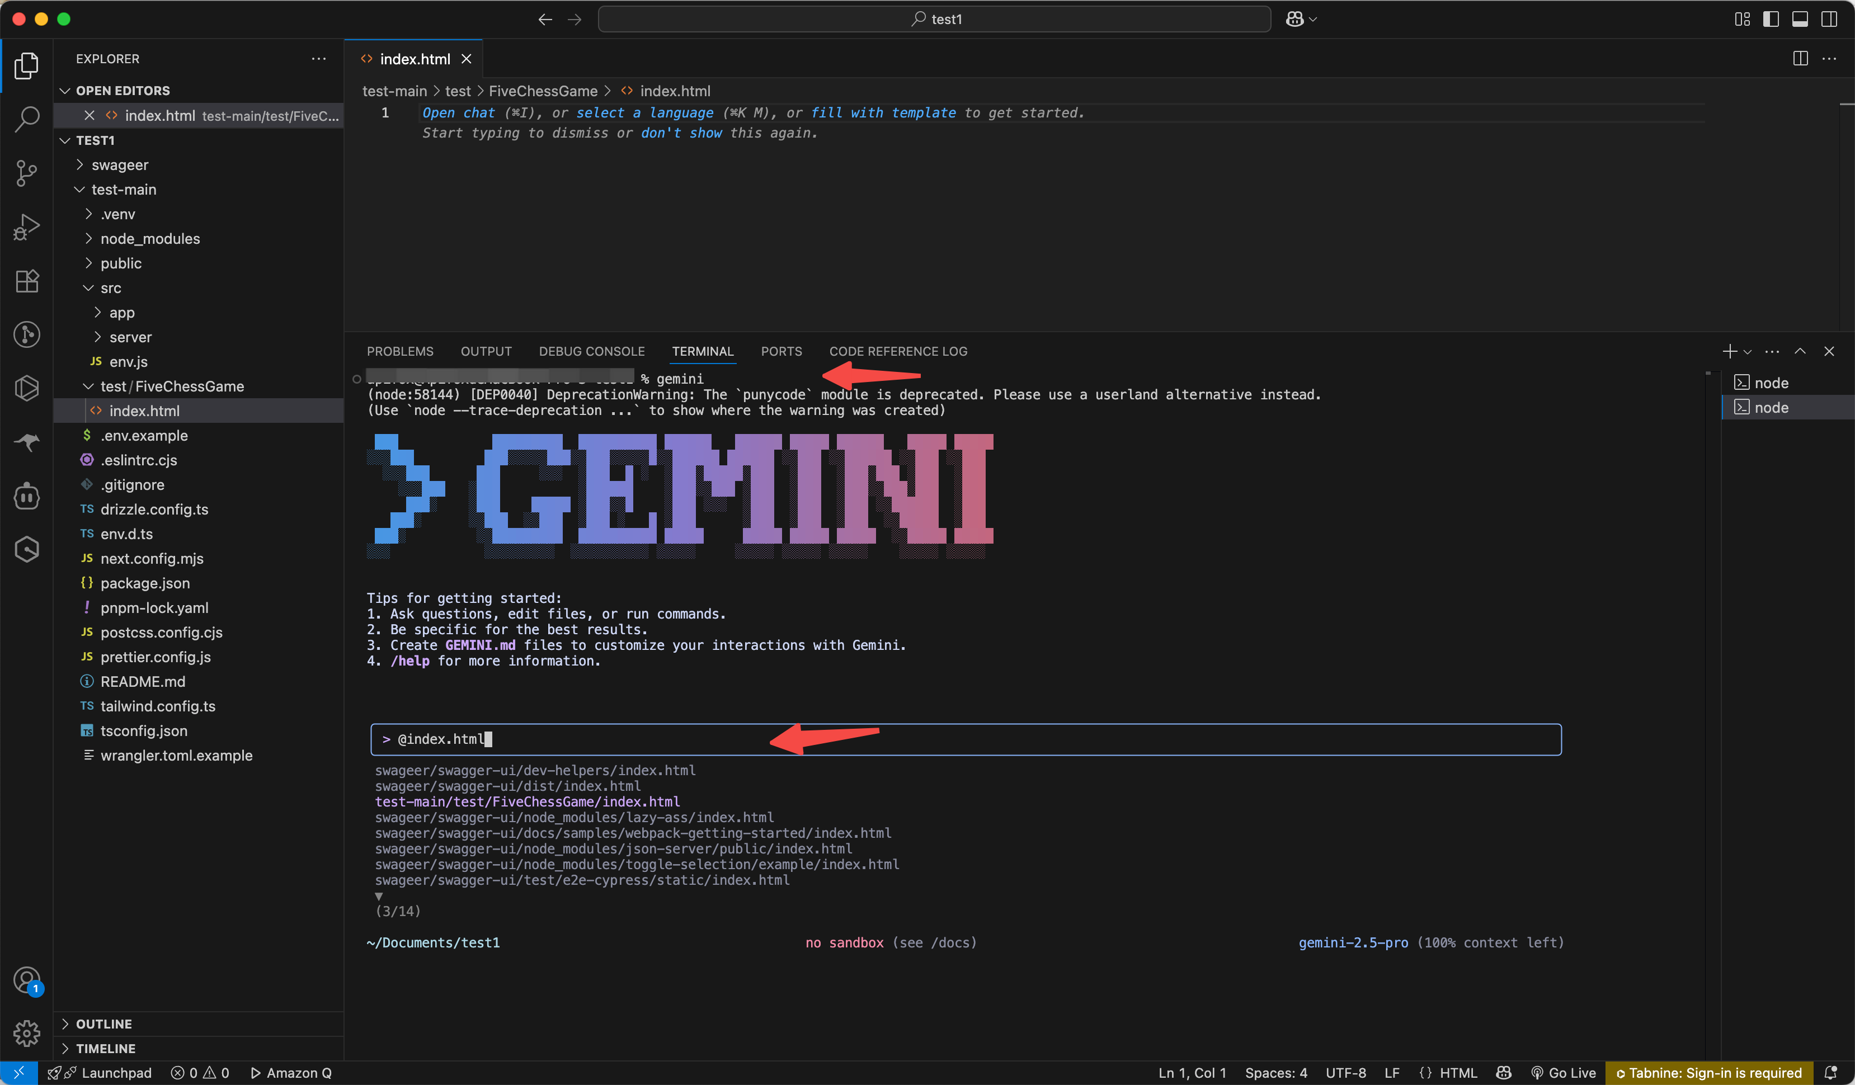Toggle the primary side bar visibility
This screenshot has width=1855, height=1085.
pos(1771,19)
